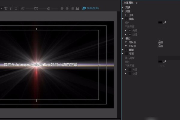180x120 pixels.
Task: Open the tab stops tool
Action: 77,8
